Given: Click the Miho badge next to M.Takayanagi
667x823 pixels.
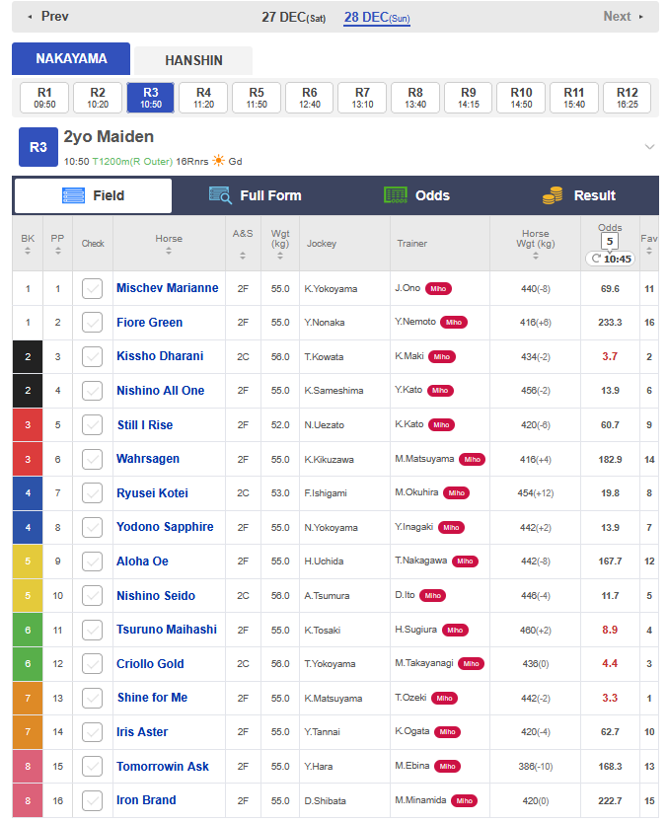Looking at the screenshot, I should point(471,664).
